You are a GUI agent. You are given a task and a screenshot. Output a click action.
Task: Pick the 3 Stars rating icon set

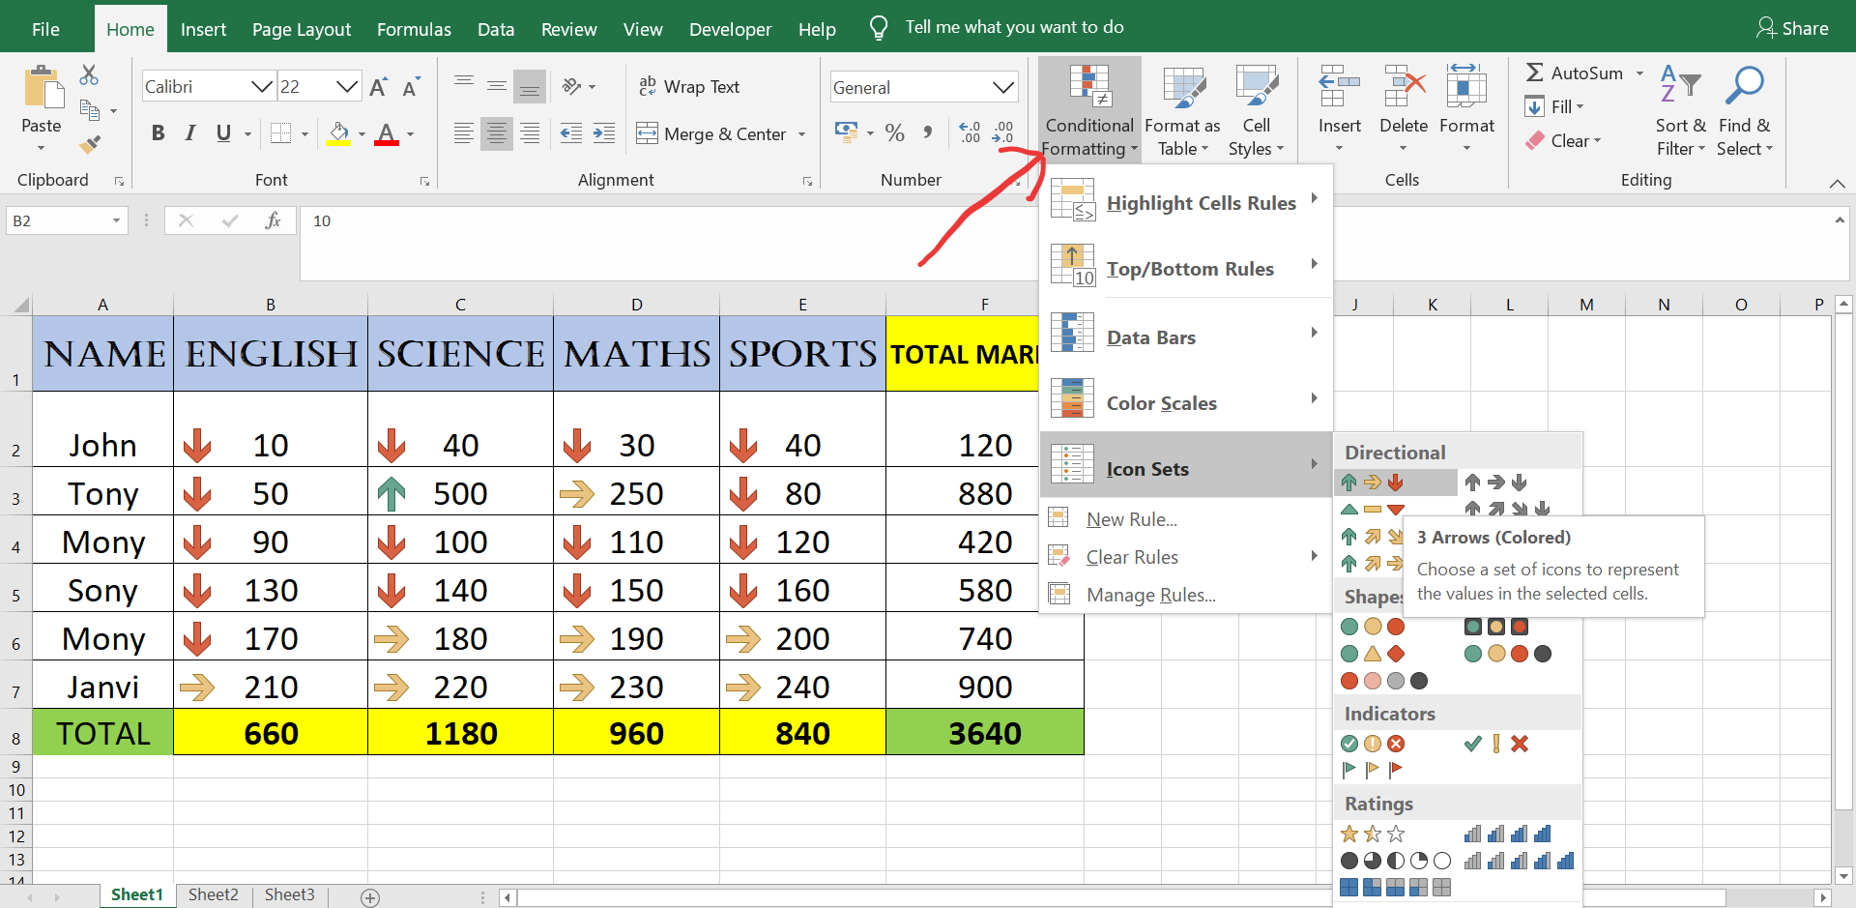pos(1373,833)
